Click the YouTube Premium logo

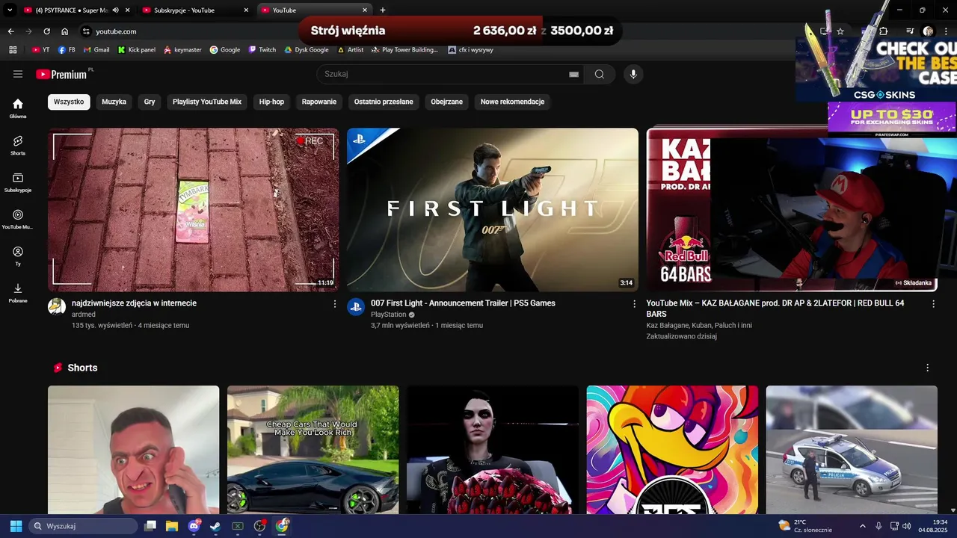tap(61, 74)
